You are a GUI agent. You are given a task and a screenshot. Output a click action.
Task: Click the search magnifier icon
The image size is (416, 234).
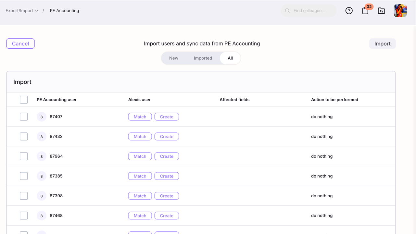287,11
